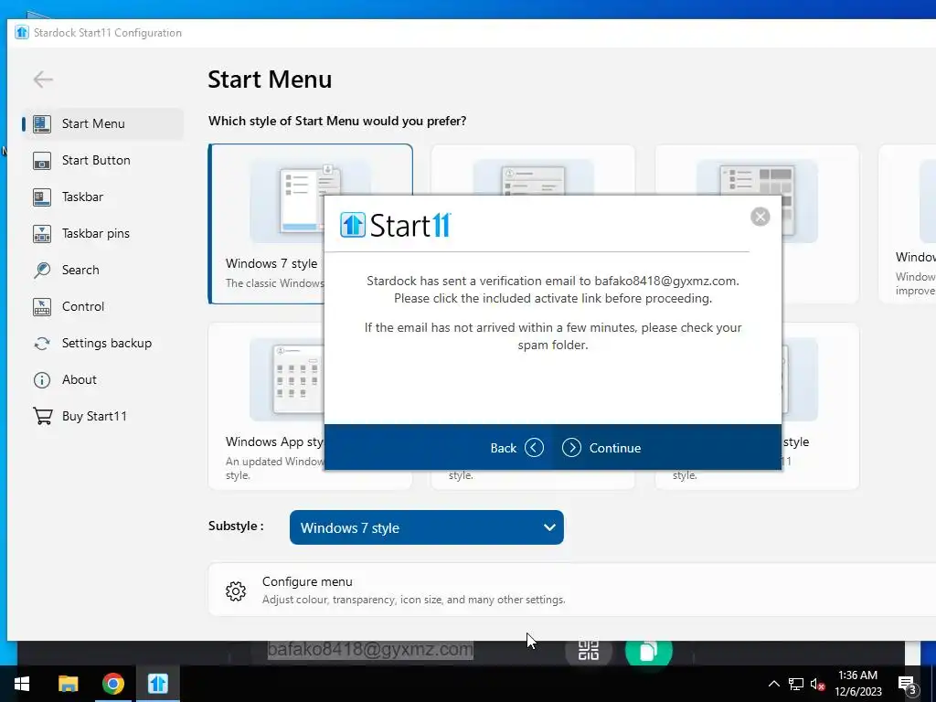Click the Search magnifier sidebar icon
The image size is (936, 702).
(42, 270)
